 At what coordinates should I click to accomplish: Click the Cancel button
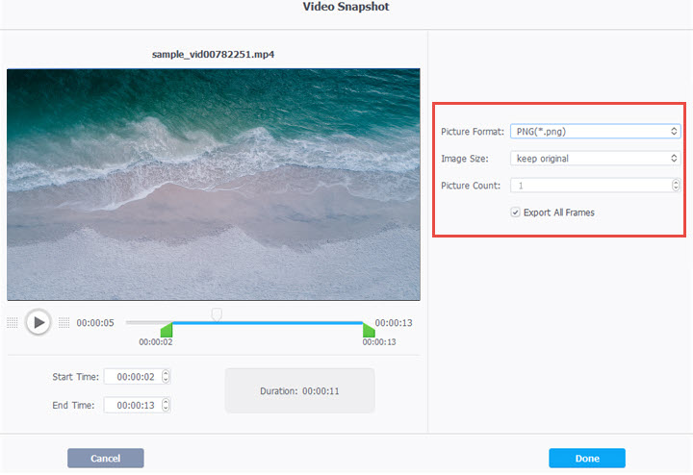click(106, 459)
